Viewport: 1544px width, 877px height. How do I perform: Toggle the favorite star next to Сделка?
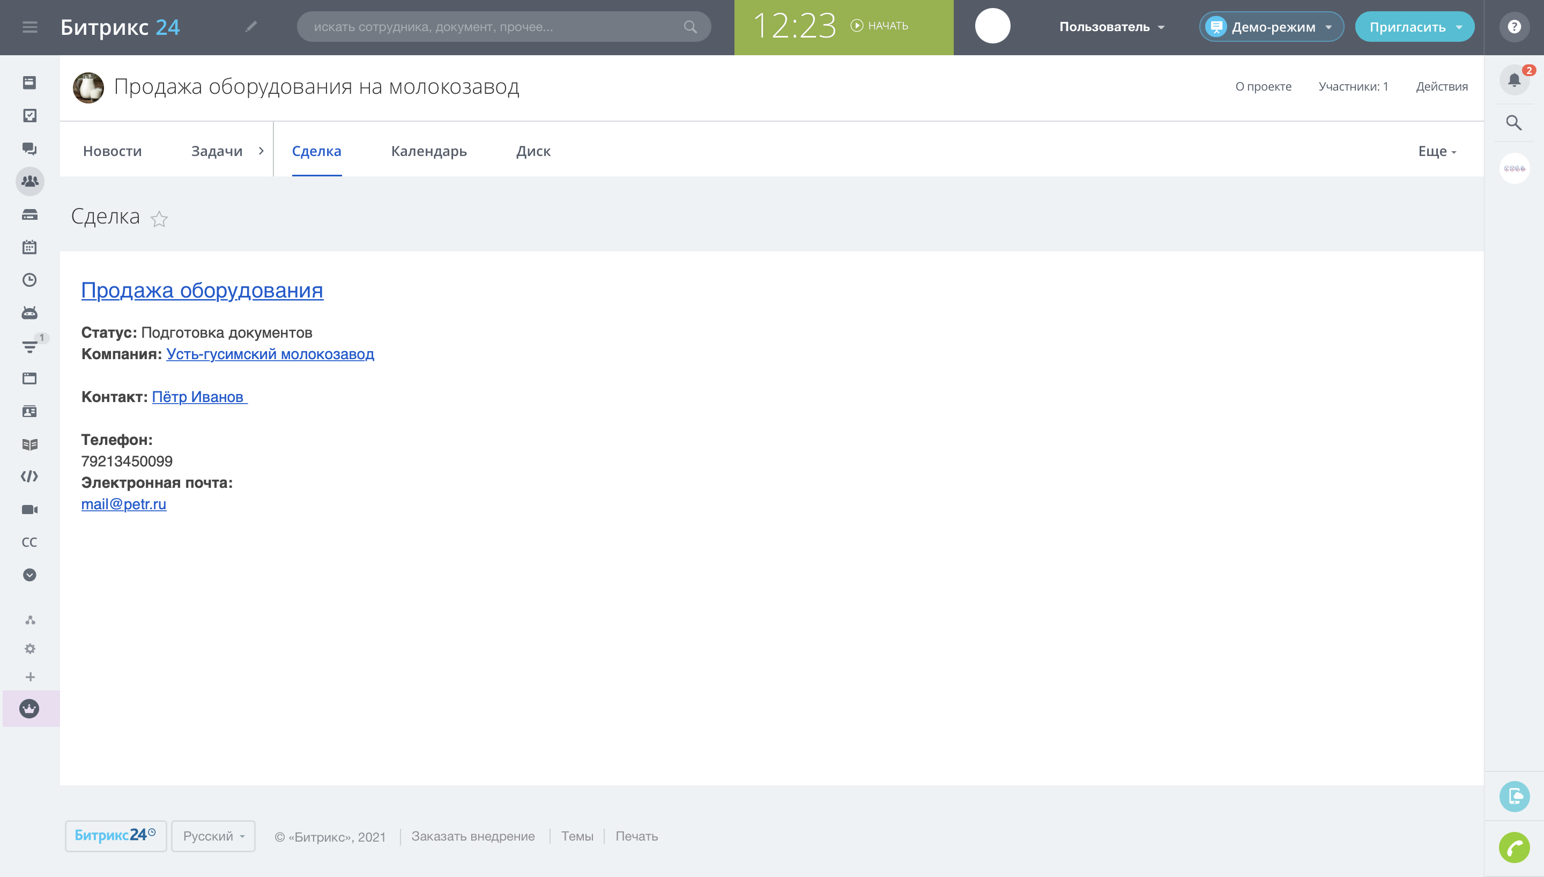coord(159,219)
